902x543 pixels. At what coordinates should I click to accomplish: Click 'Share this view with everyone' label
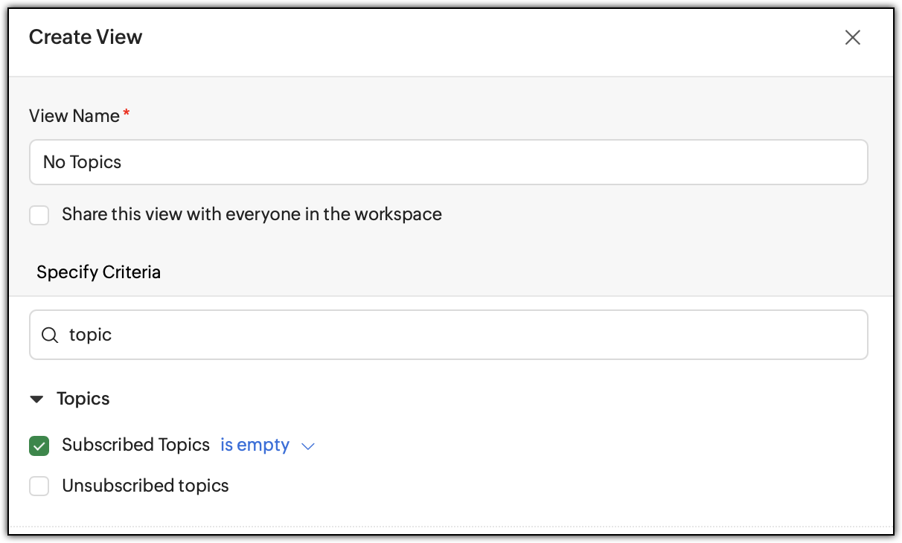(252, 214)
